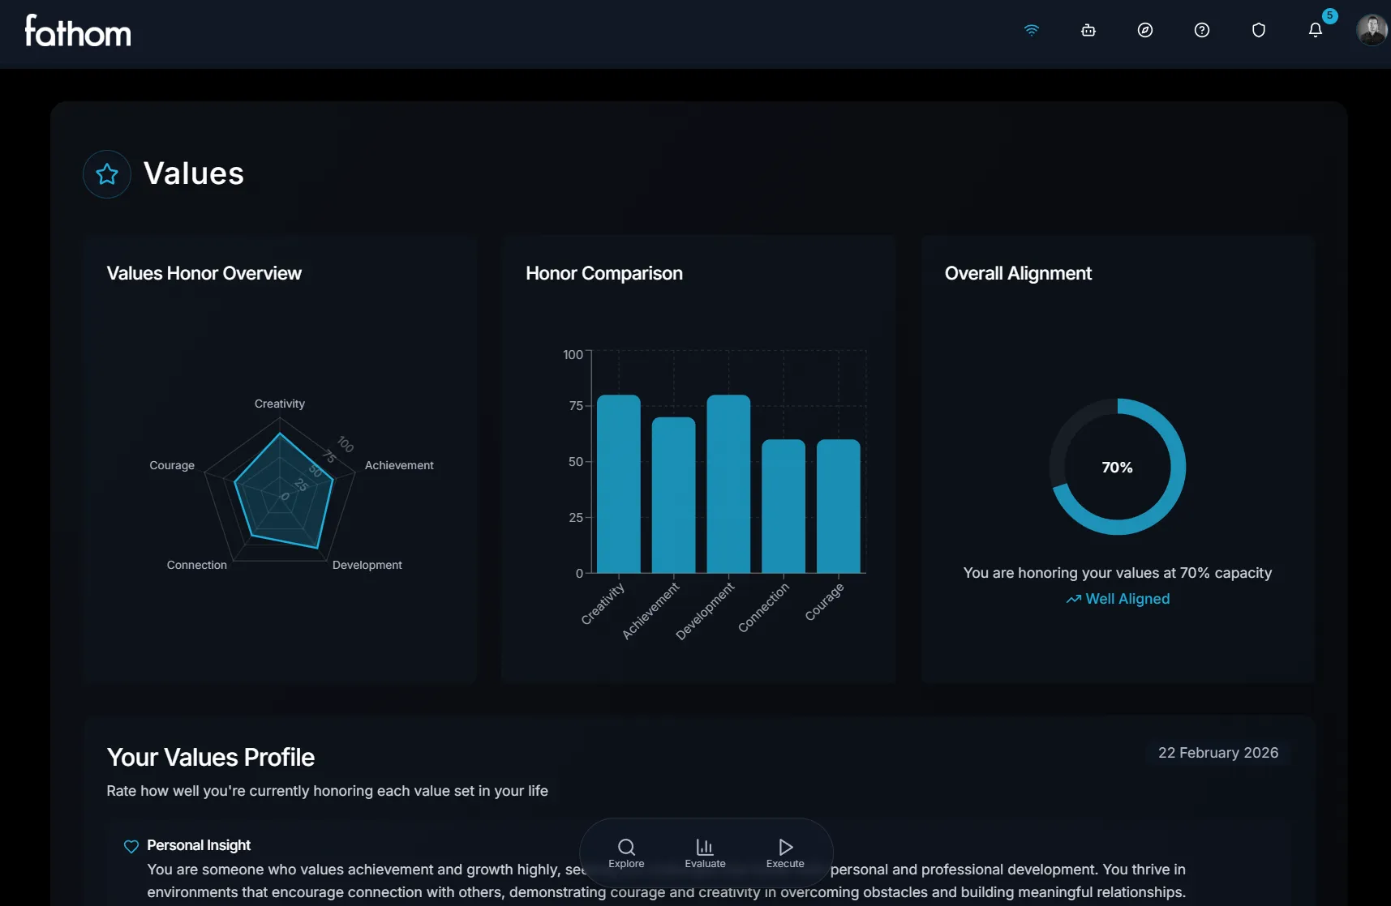The width and height of the screenshot is (1391, 906).
Task: Select the Creativity bar in Honor Comparison
Action: coord(619,483)
